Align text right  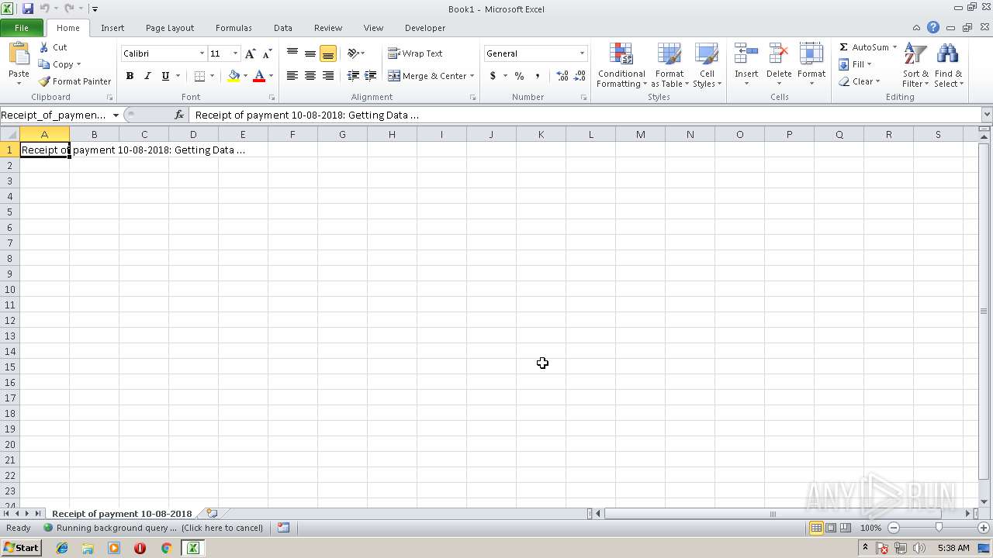coord(328,76)
